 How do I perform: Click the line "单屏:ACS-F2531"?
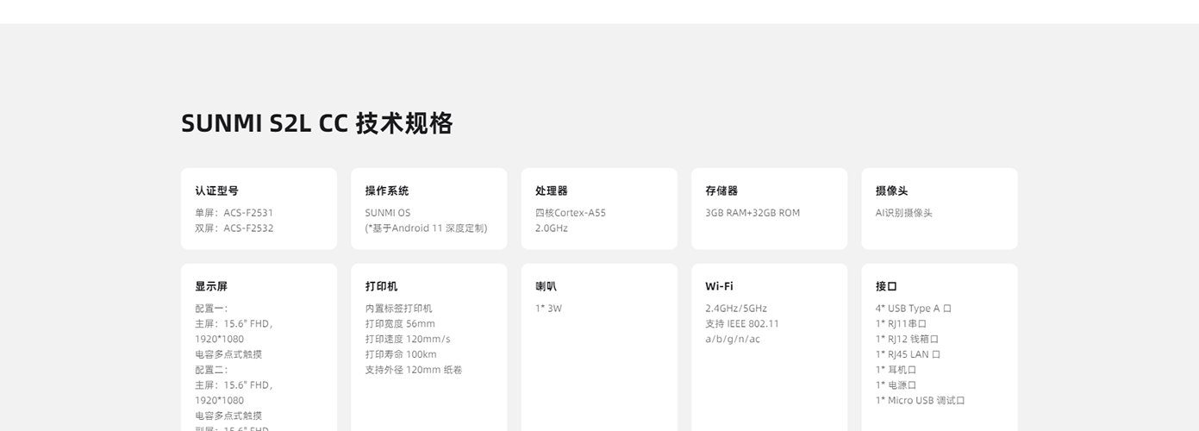[234, 212]
